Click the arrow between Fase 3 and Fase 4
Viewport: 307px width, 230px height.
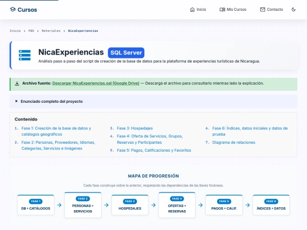(x=153, y=205)
